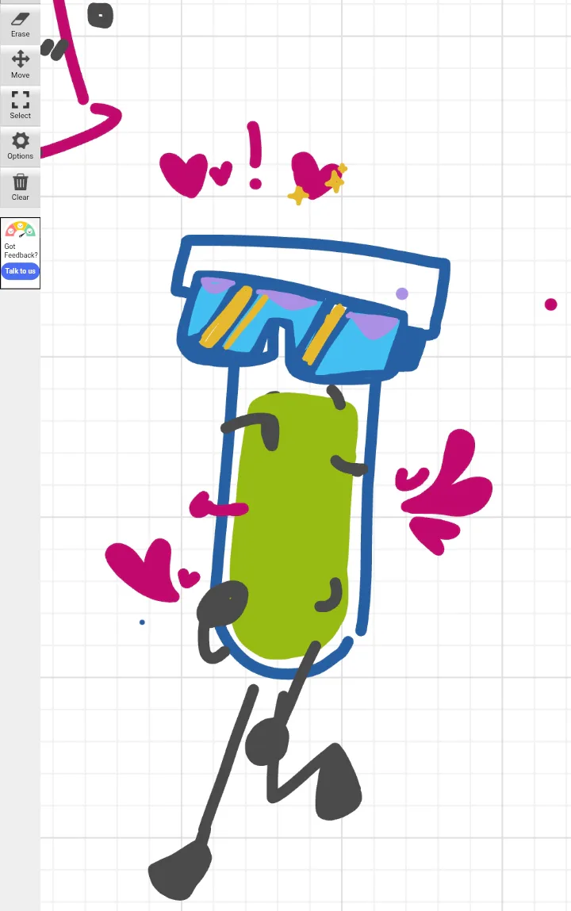Activate the Move tool
This screenshot has width=571, height=911.
(x=20, y=65)
